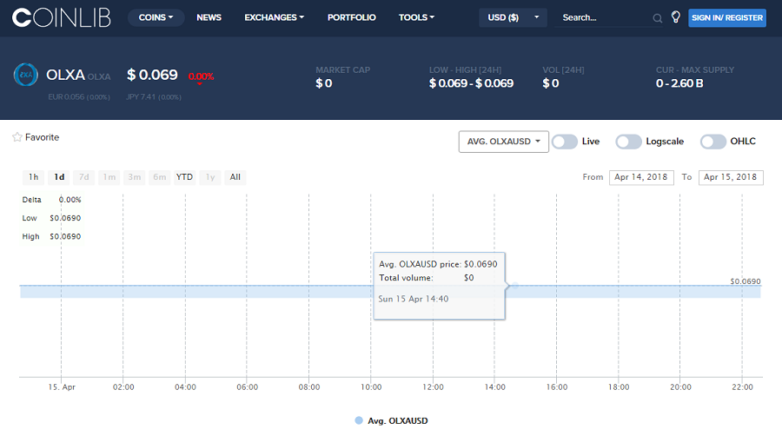The image size is (782, 436).
Task: Click the red 0.00% change value
Action: pyautogui.click(x=201, y=76)
